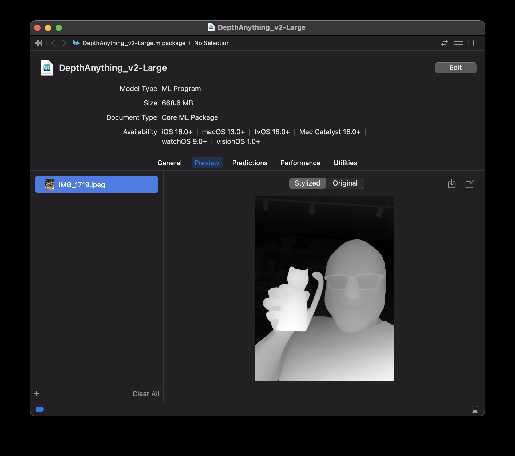
Task: Click the blue progress indicator
Action: click(40, 409)
